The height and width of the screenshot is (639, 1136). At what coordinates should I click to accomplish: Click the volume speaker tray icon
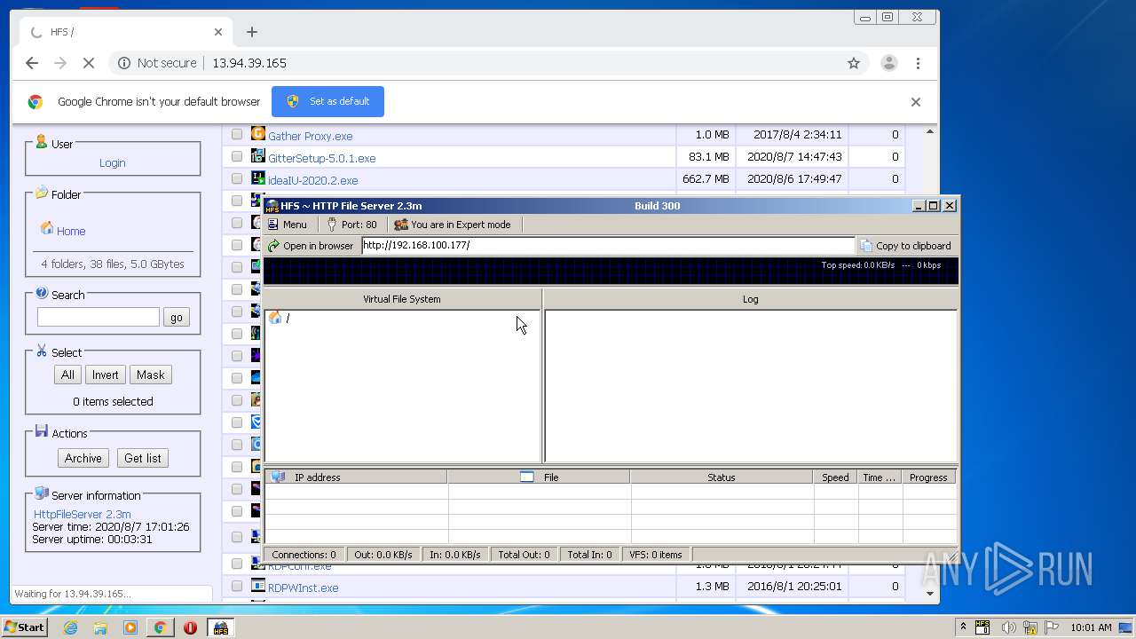[1009, 627]
